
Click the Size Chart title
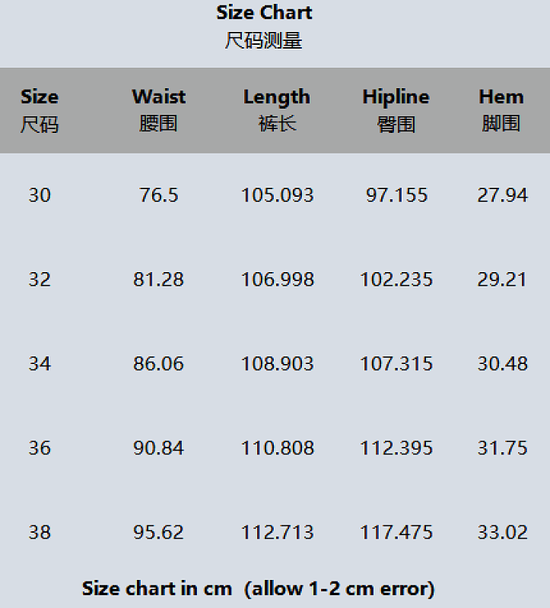tap(264, 13)
